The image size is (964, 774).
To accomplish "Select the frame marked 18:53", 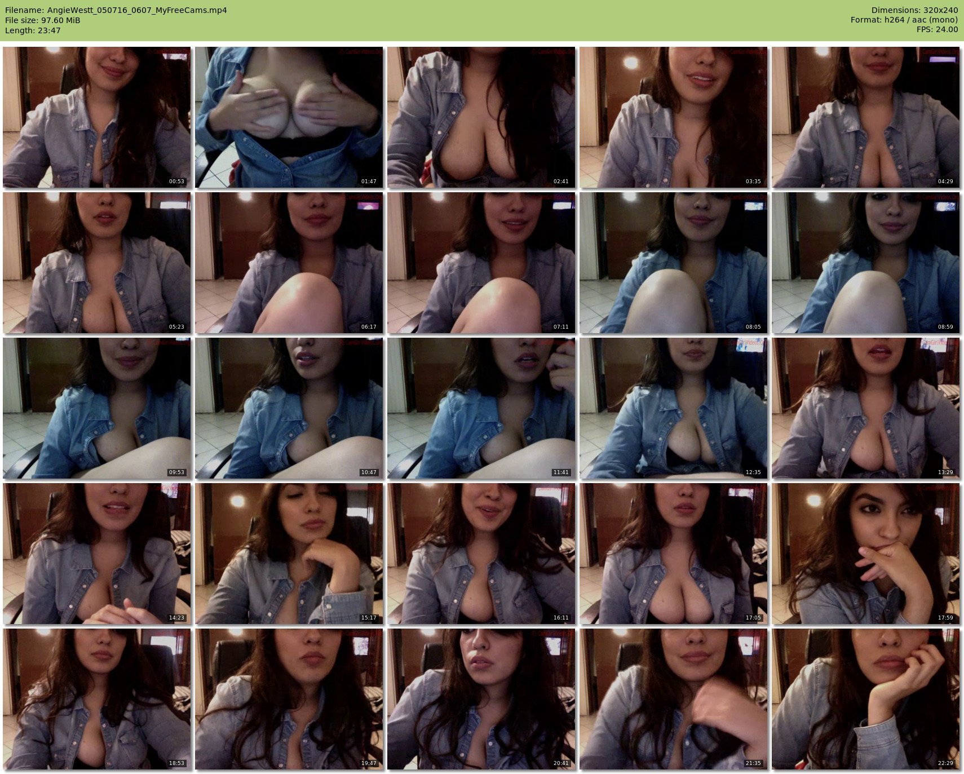I will pyautogui.click(x=96, y=699).
